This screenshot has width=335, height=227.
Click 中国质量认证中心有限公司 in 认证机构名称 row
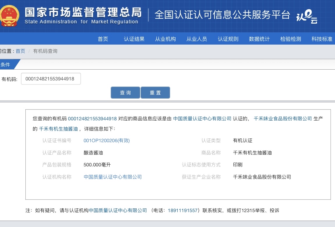pos(113,177)
